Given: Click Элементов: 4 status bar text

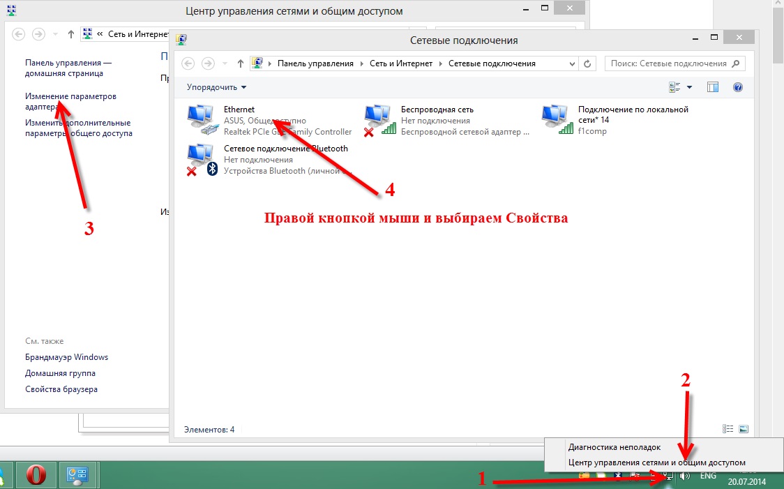Looking at the screenshot, I should point(209,430).
